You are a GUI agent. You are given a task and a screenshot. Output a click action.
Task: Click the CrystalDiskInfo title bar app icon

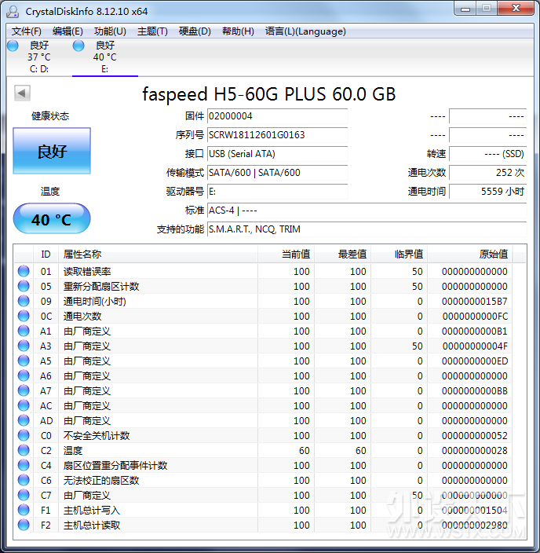13,12
